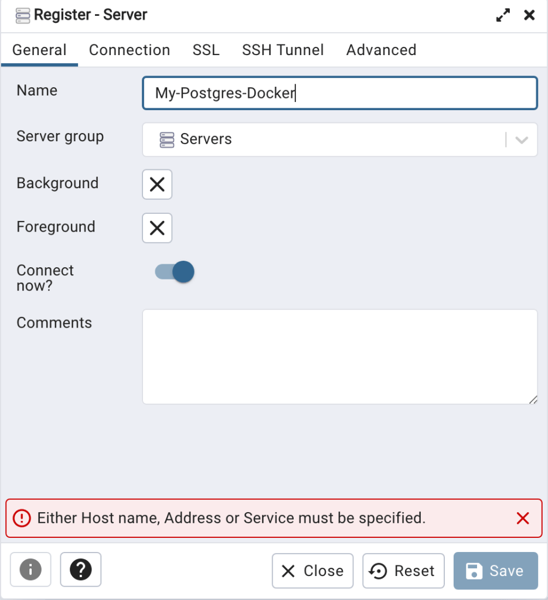The image size is (548, 600).
Task: Dismiss the red error message
Action: (522, 518)
